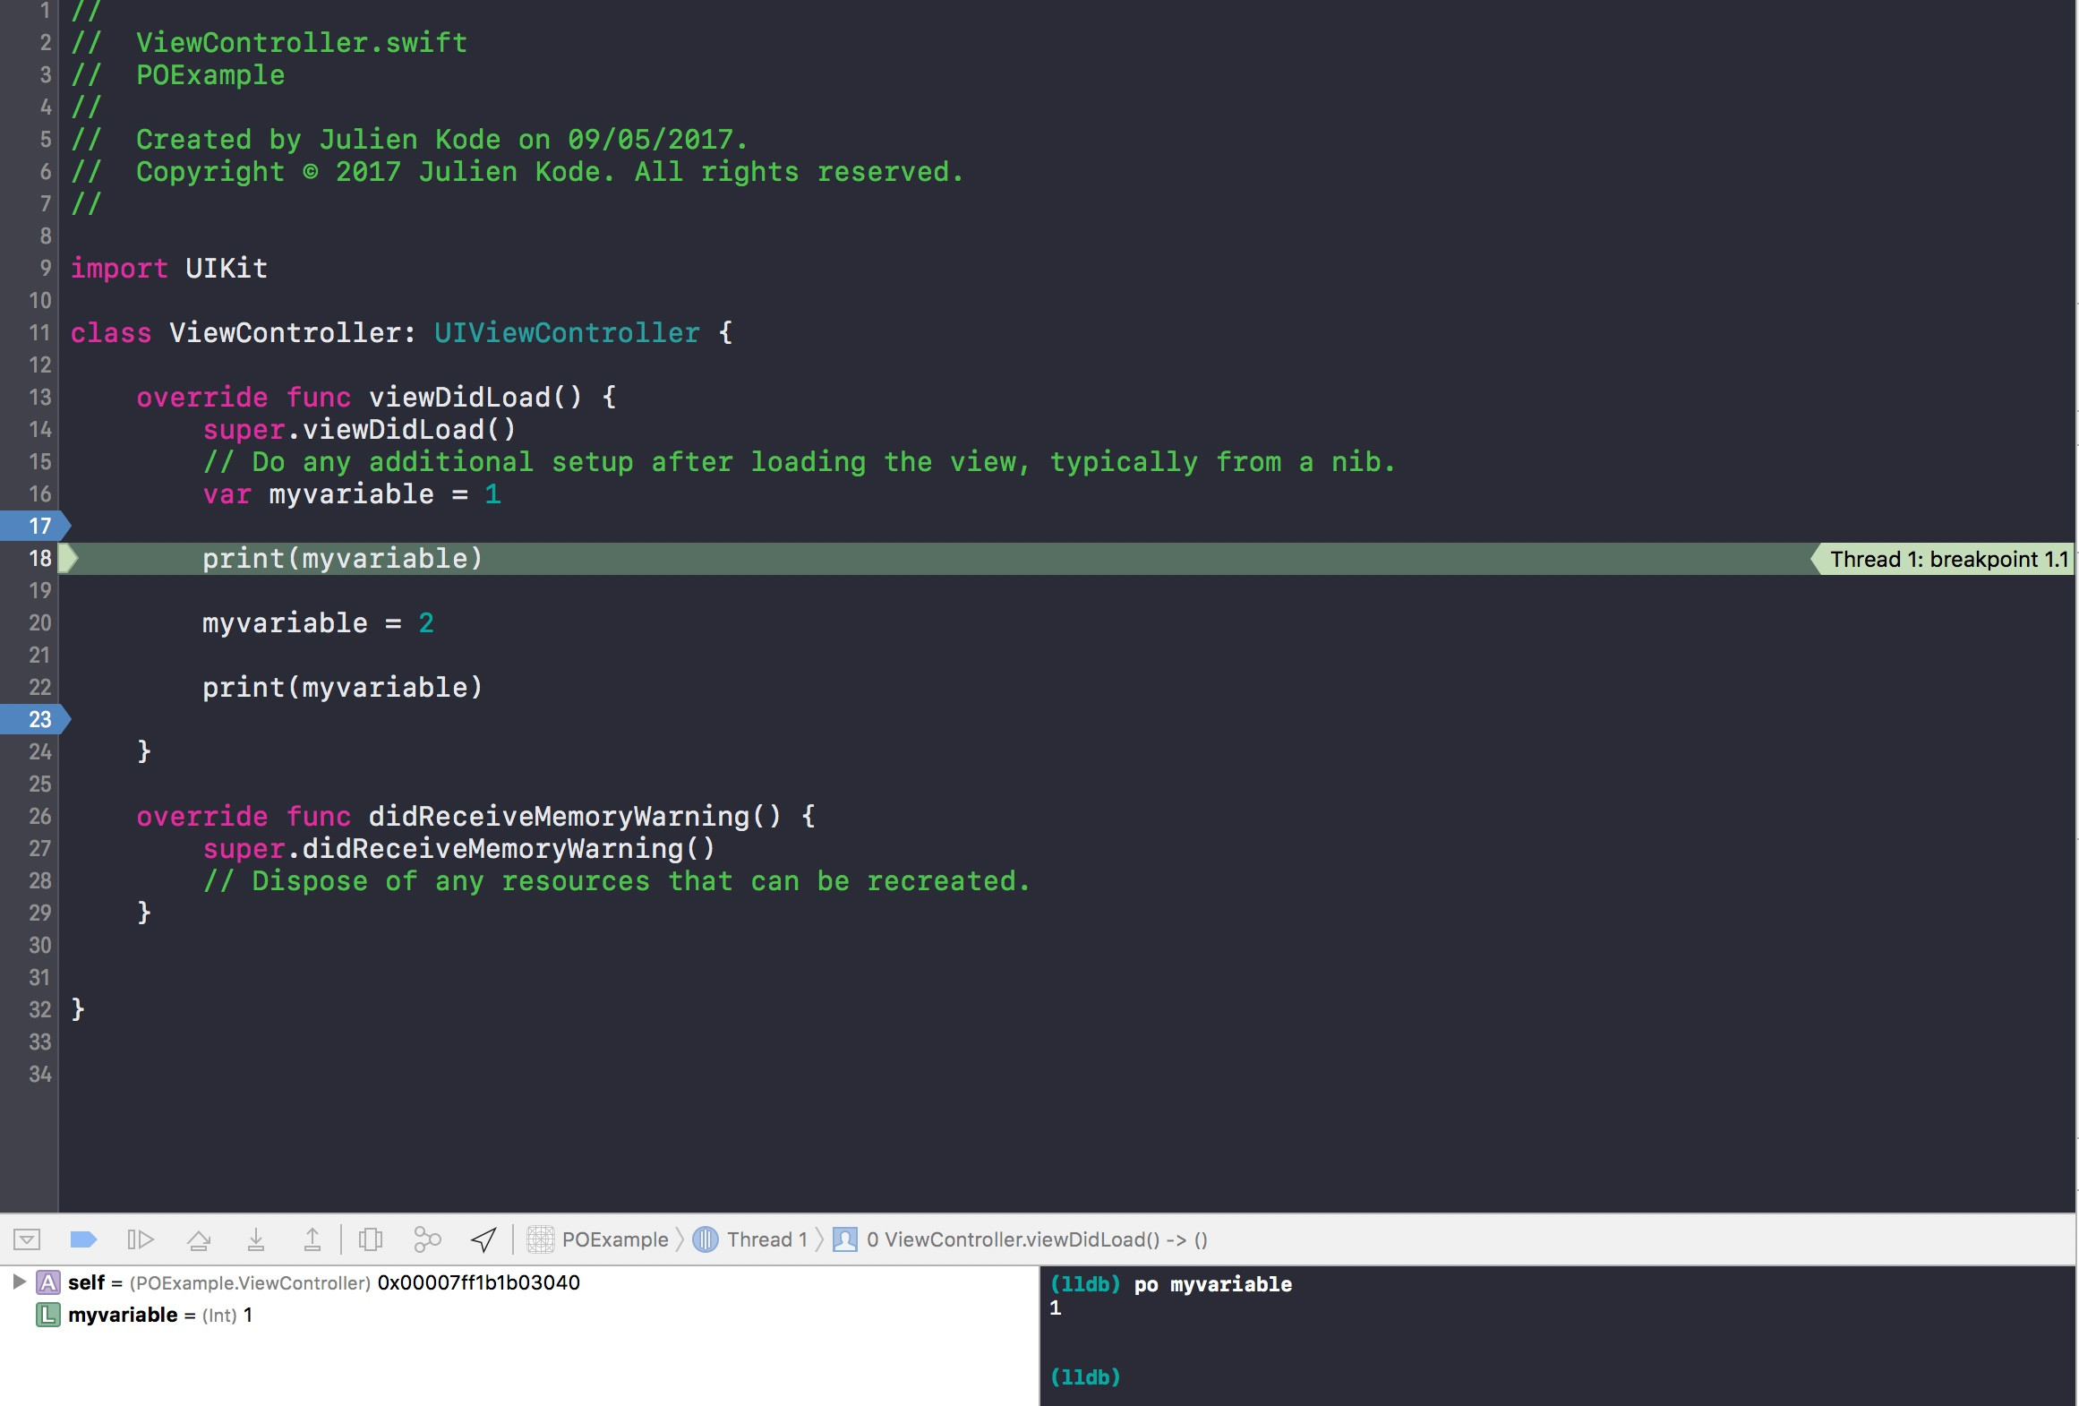The height and width of the screenshot is (1406, 2079).
Task: Click 'po myvariable' command in console
Action: click(1213, 1284)
